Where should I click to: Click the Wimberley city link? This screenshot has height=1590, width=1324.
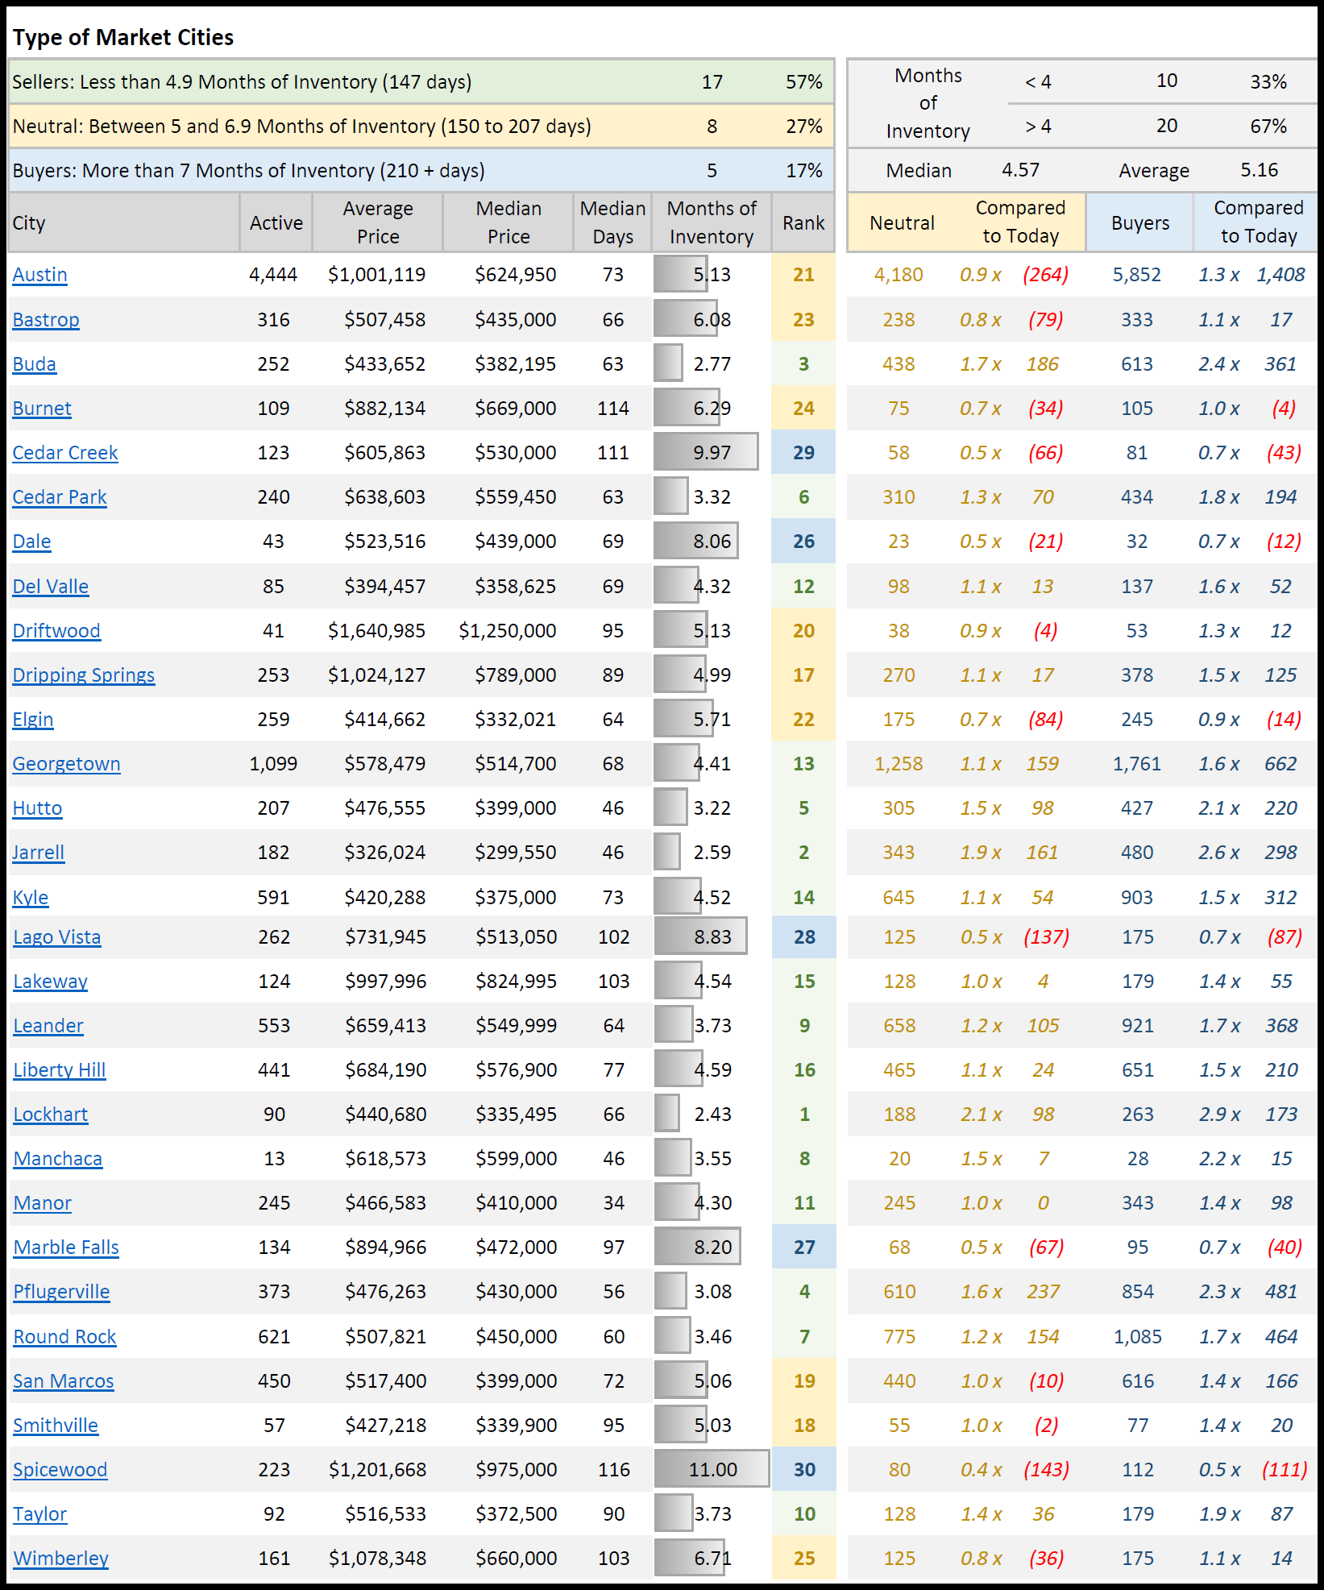point(60,1559)
